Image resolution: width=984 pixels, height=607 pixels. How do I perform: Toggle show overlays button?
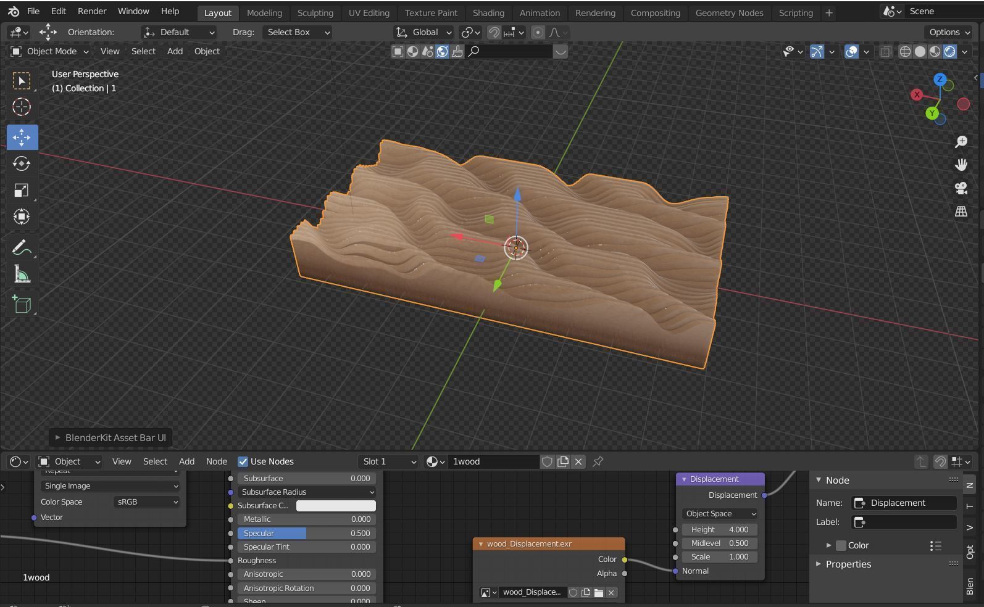[851, 52]
